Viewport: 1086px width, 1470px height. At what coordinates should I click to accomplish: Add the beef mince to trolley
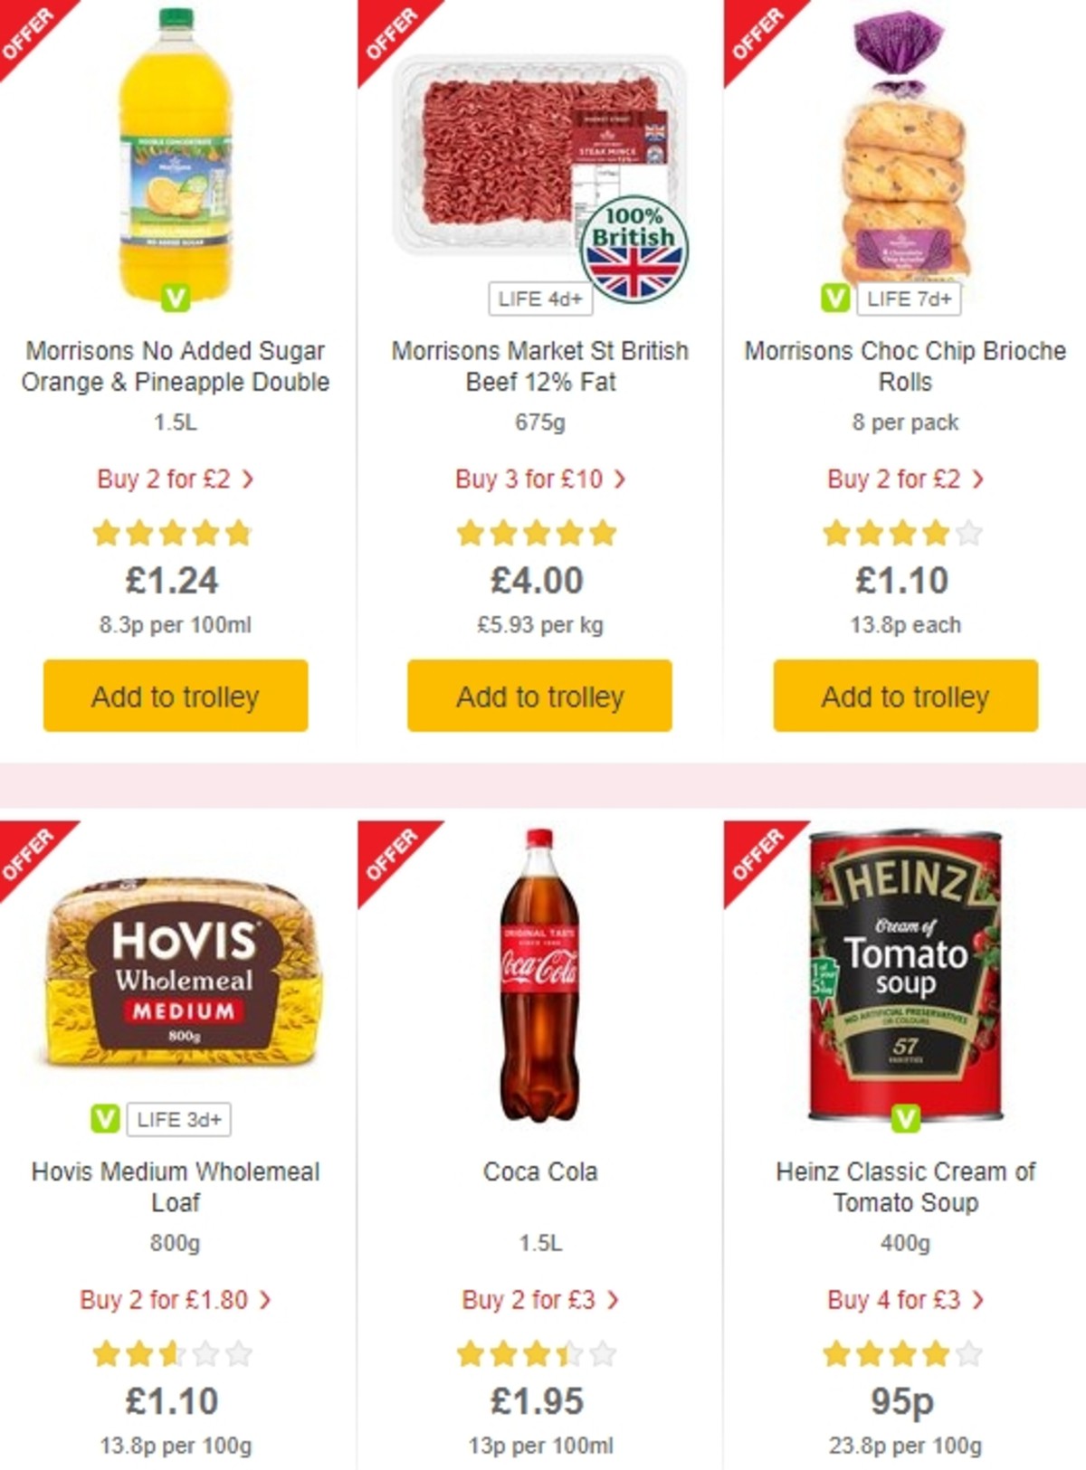pos(538,697)
